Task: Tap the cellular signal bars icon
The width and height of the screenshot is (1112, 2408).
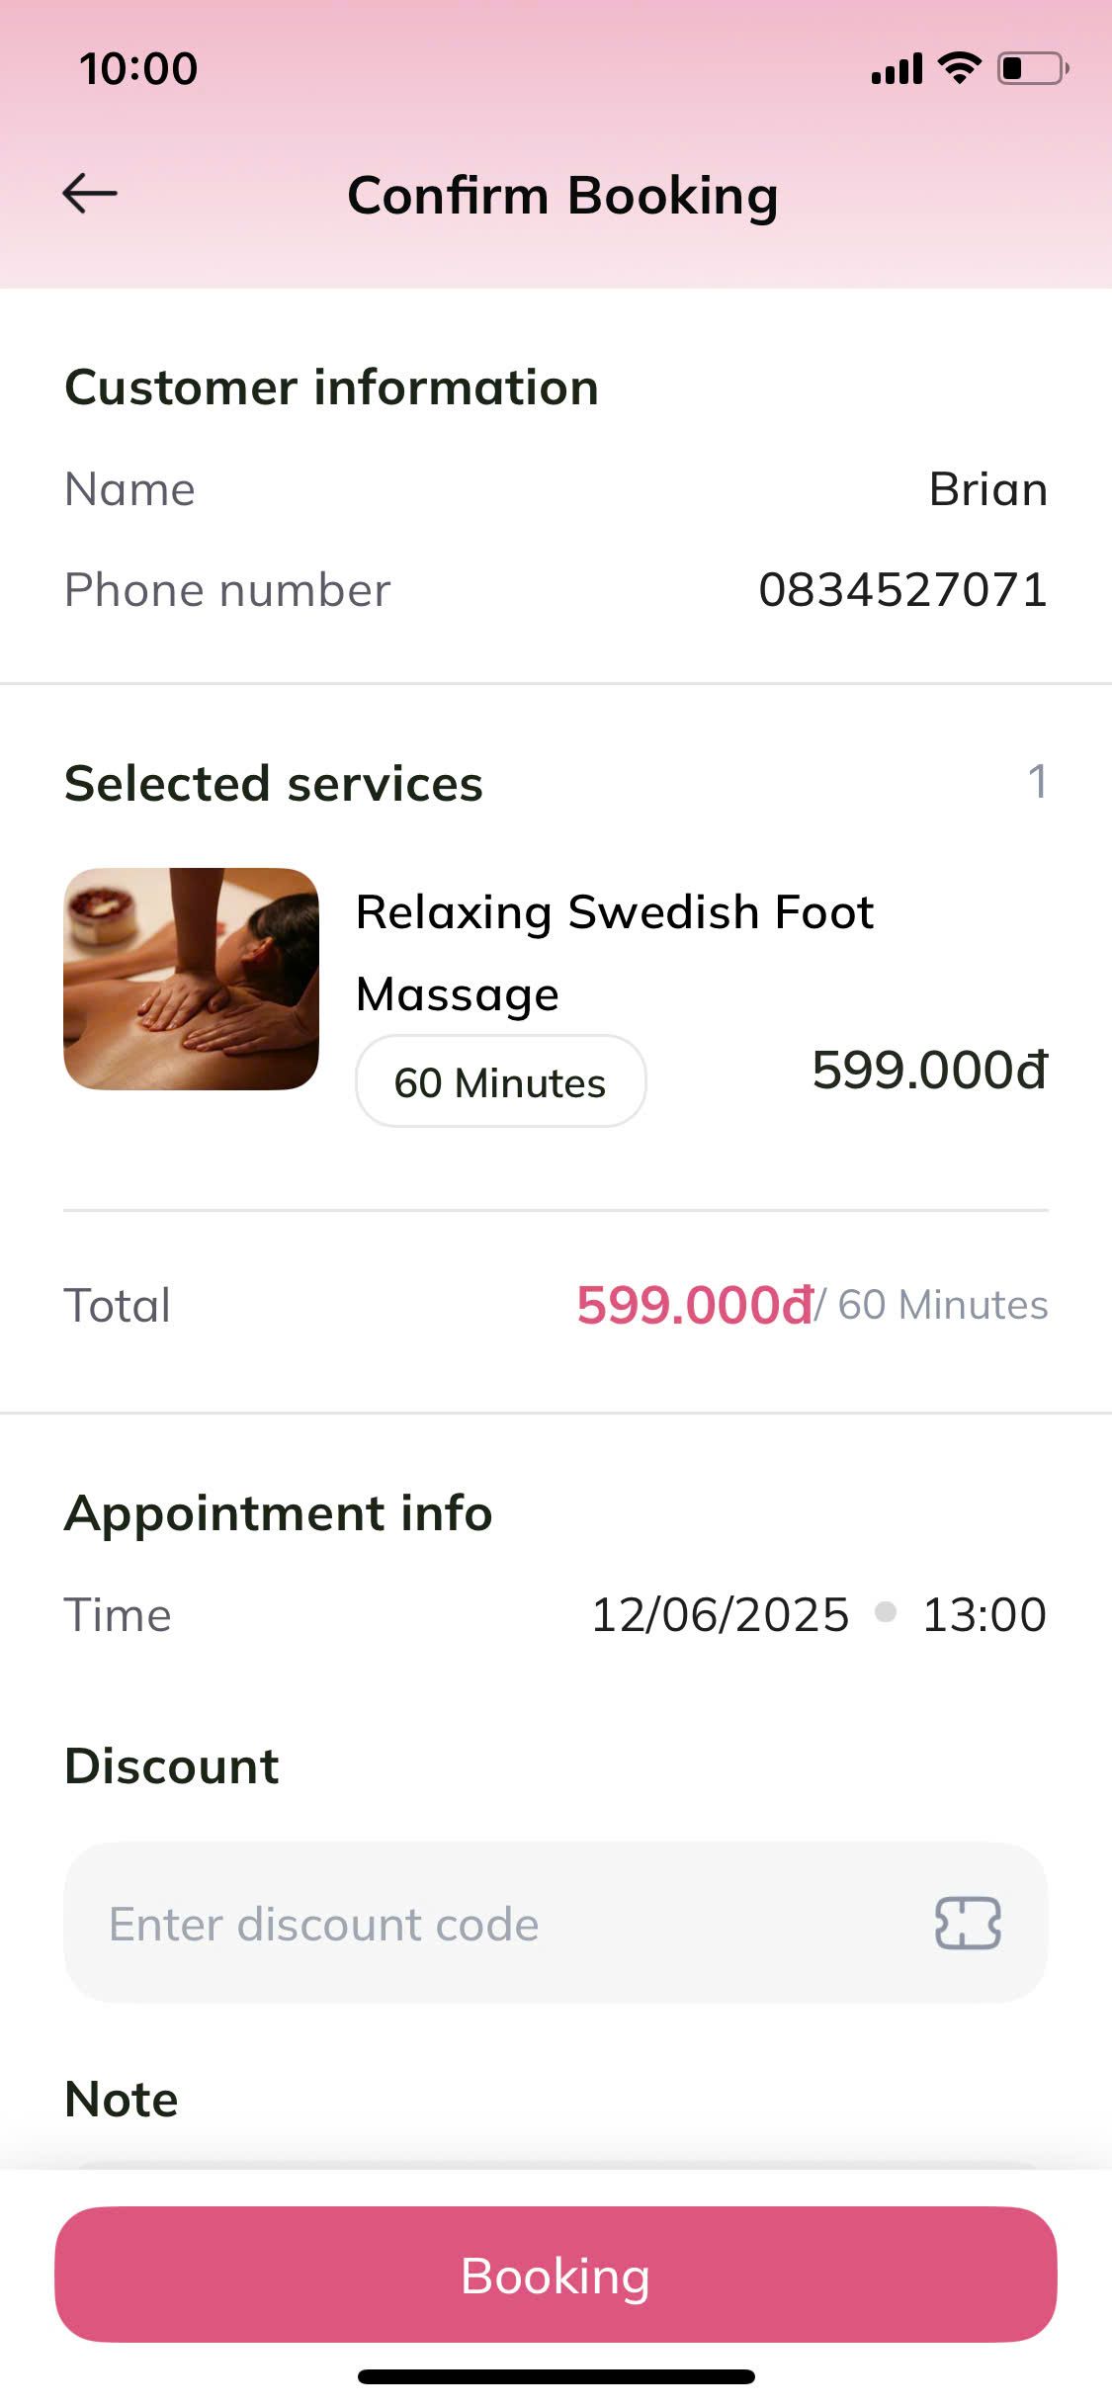Action: (x=897, y=69)
